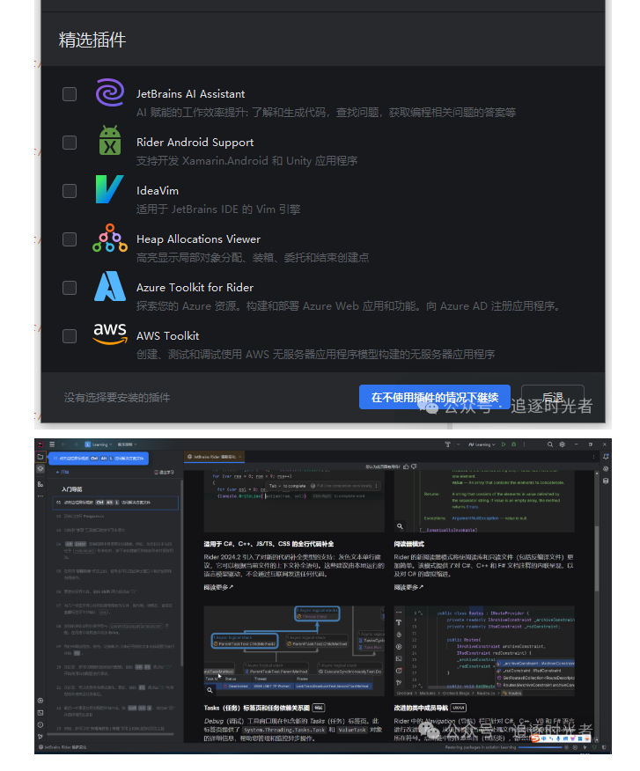This screenshot has height=771, width=640.
Task: Close the JetBrains Rider 最新变化 tab
Action: coord(240,457)
